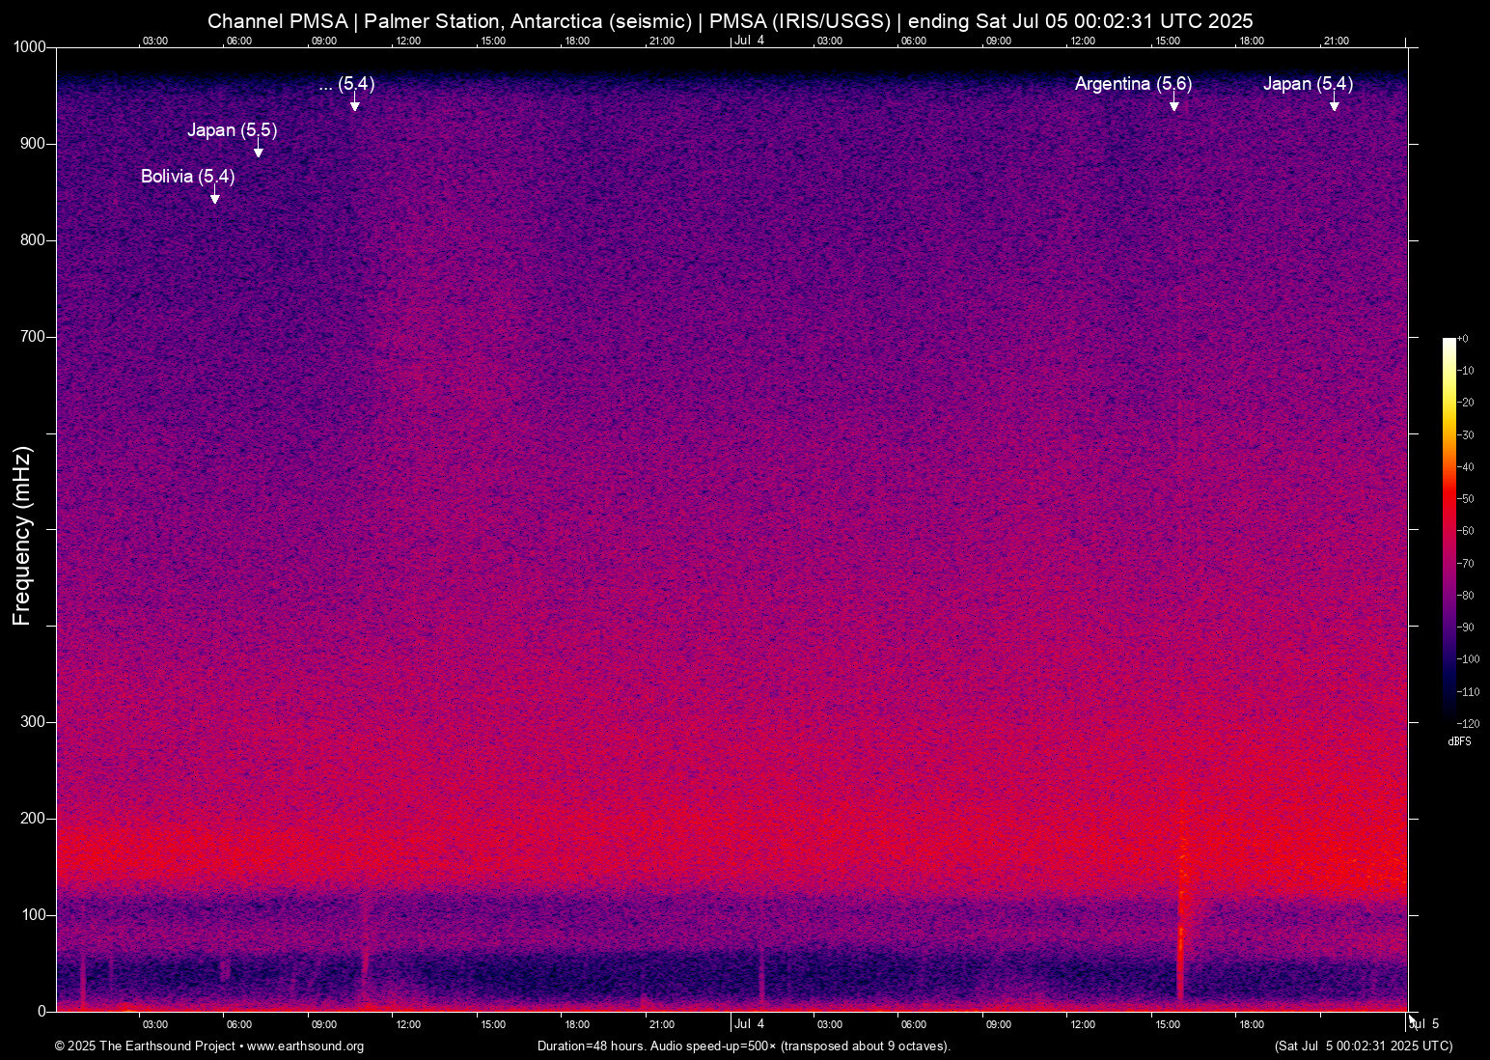This screenshot has height=1060, width=1490.
Task: Click the "900" frequency axis label
Action: [34, 144]
